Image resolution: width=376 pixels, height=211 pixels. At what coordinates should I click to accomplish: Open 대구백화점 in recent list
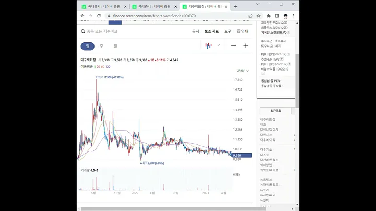267,119
